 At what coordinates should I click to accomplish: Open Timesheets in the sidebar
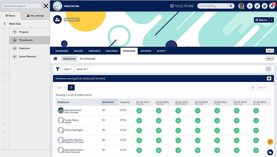(x=29, y=40)
